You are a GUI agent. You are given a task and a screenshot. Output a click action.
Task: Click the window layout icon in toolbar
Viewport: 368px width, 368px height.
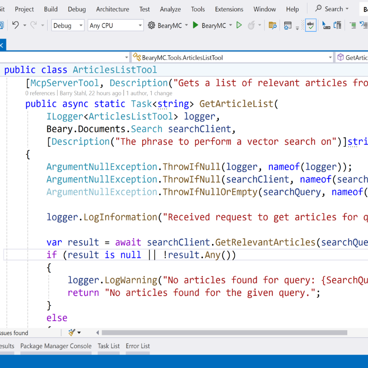[288, 26]
